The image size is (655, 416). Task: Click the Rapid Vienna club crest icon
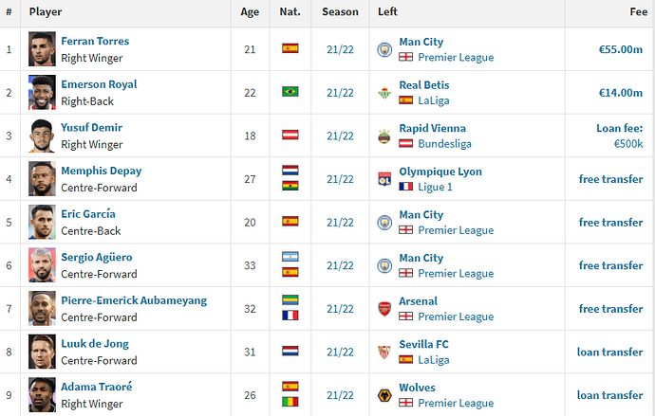(x=384, y=136)
